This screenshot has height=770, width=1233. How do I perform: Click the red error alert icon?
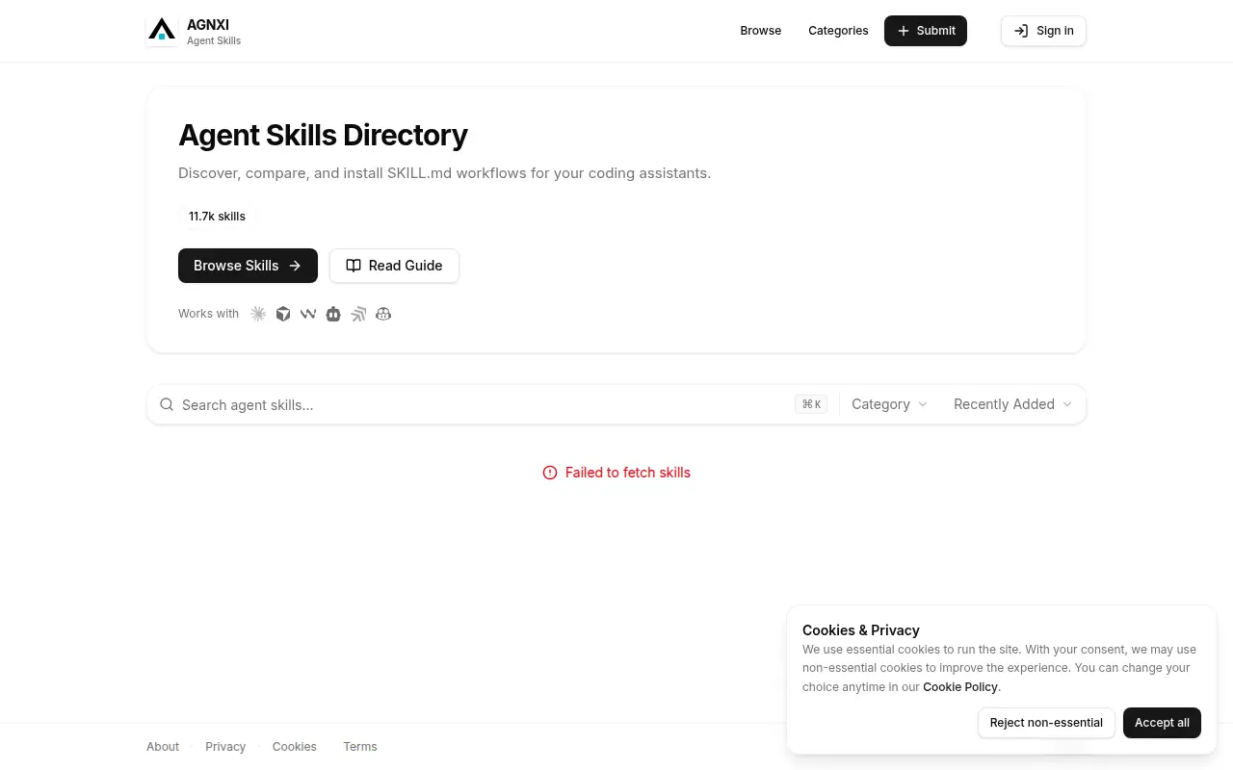(550, 473)
